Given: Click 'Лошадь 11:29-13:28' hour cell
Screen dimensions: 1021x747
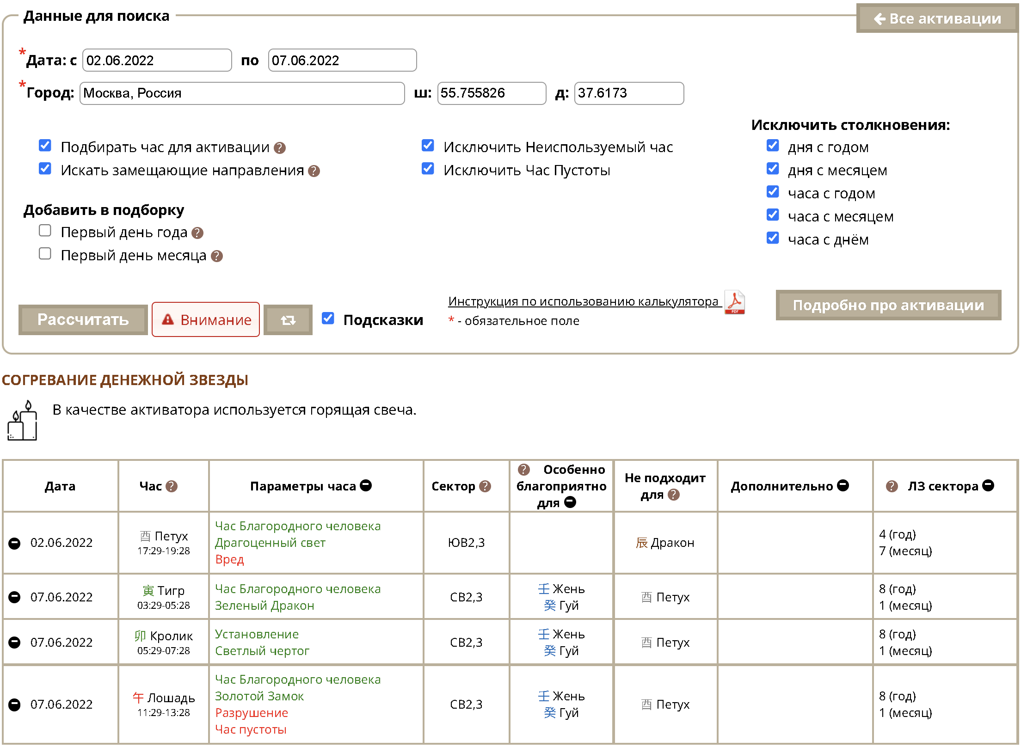Looking at the screenshot, I should [164, 704].
